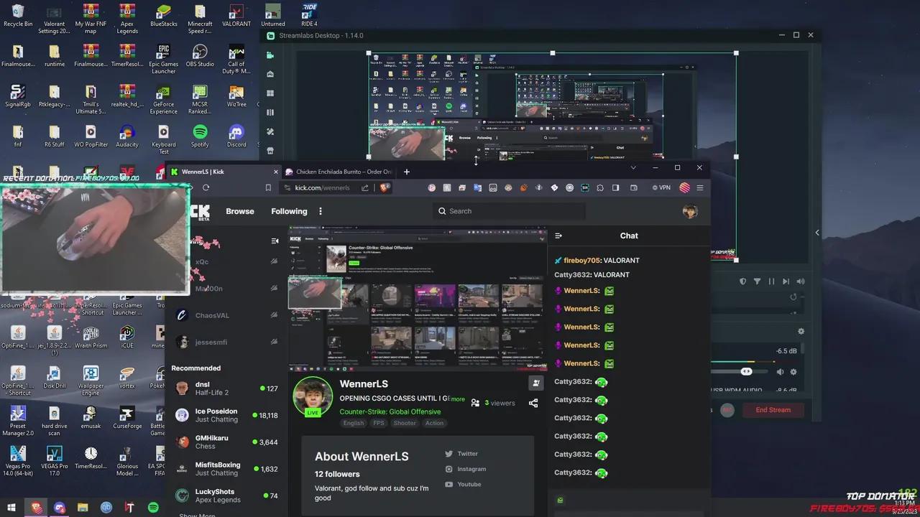Open browser tab search dropdown arrow
Image resolution: width=920 pixels, height=517 pixels.
pyautogui.click(x=633, y=167)
